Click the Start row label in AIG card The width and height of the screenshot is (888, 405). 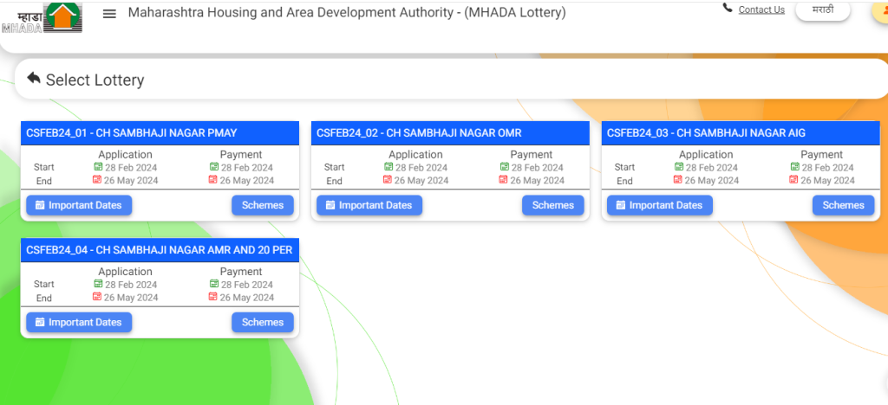click(x=624, y=167)
